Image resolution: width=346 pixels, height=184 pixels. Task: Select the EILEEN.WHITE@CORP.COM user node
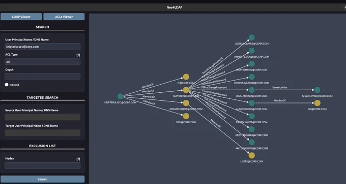(251, 116)
